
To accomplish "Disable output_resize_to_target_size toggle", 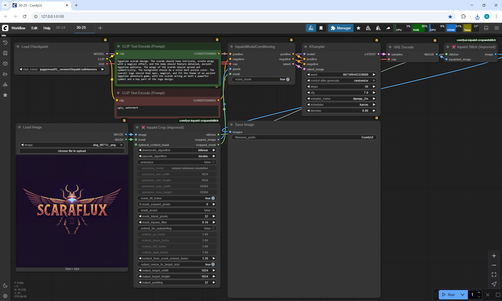I will (213, 264).
